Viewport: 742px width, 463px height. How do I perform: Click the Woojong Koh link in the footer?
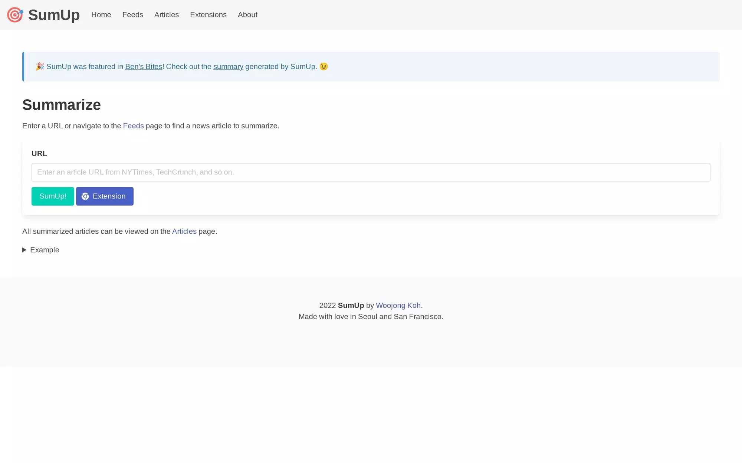(398, 305)
